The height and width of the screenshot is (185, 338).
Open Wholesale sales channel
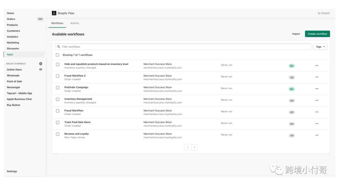[x=13, y=75]
